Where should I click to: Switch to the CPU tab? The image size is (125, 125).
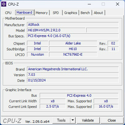8,13
